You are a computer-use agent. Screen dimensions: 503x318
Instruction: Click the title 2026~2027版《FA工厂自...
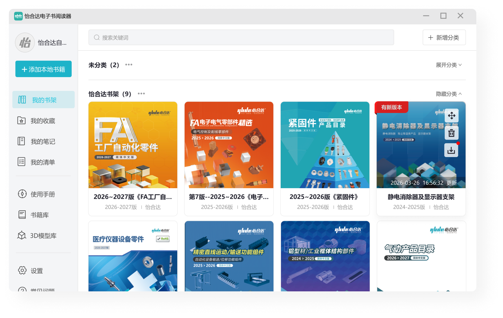point(133,197)
